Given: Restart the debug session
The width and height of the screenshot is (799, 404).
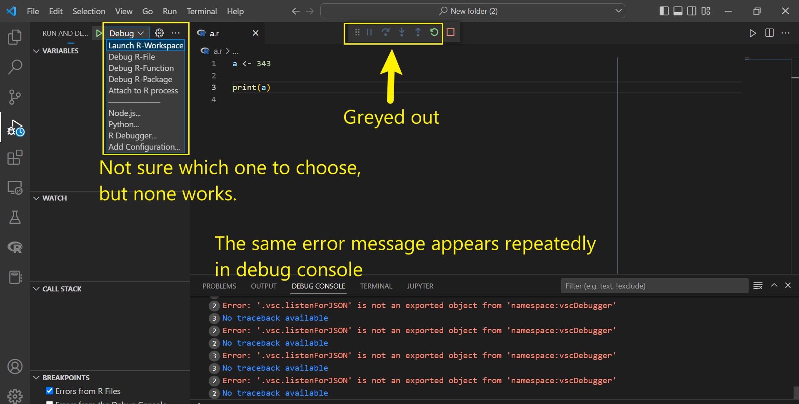Looking at the screenshot, I should tap(434, 32).
